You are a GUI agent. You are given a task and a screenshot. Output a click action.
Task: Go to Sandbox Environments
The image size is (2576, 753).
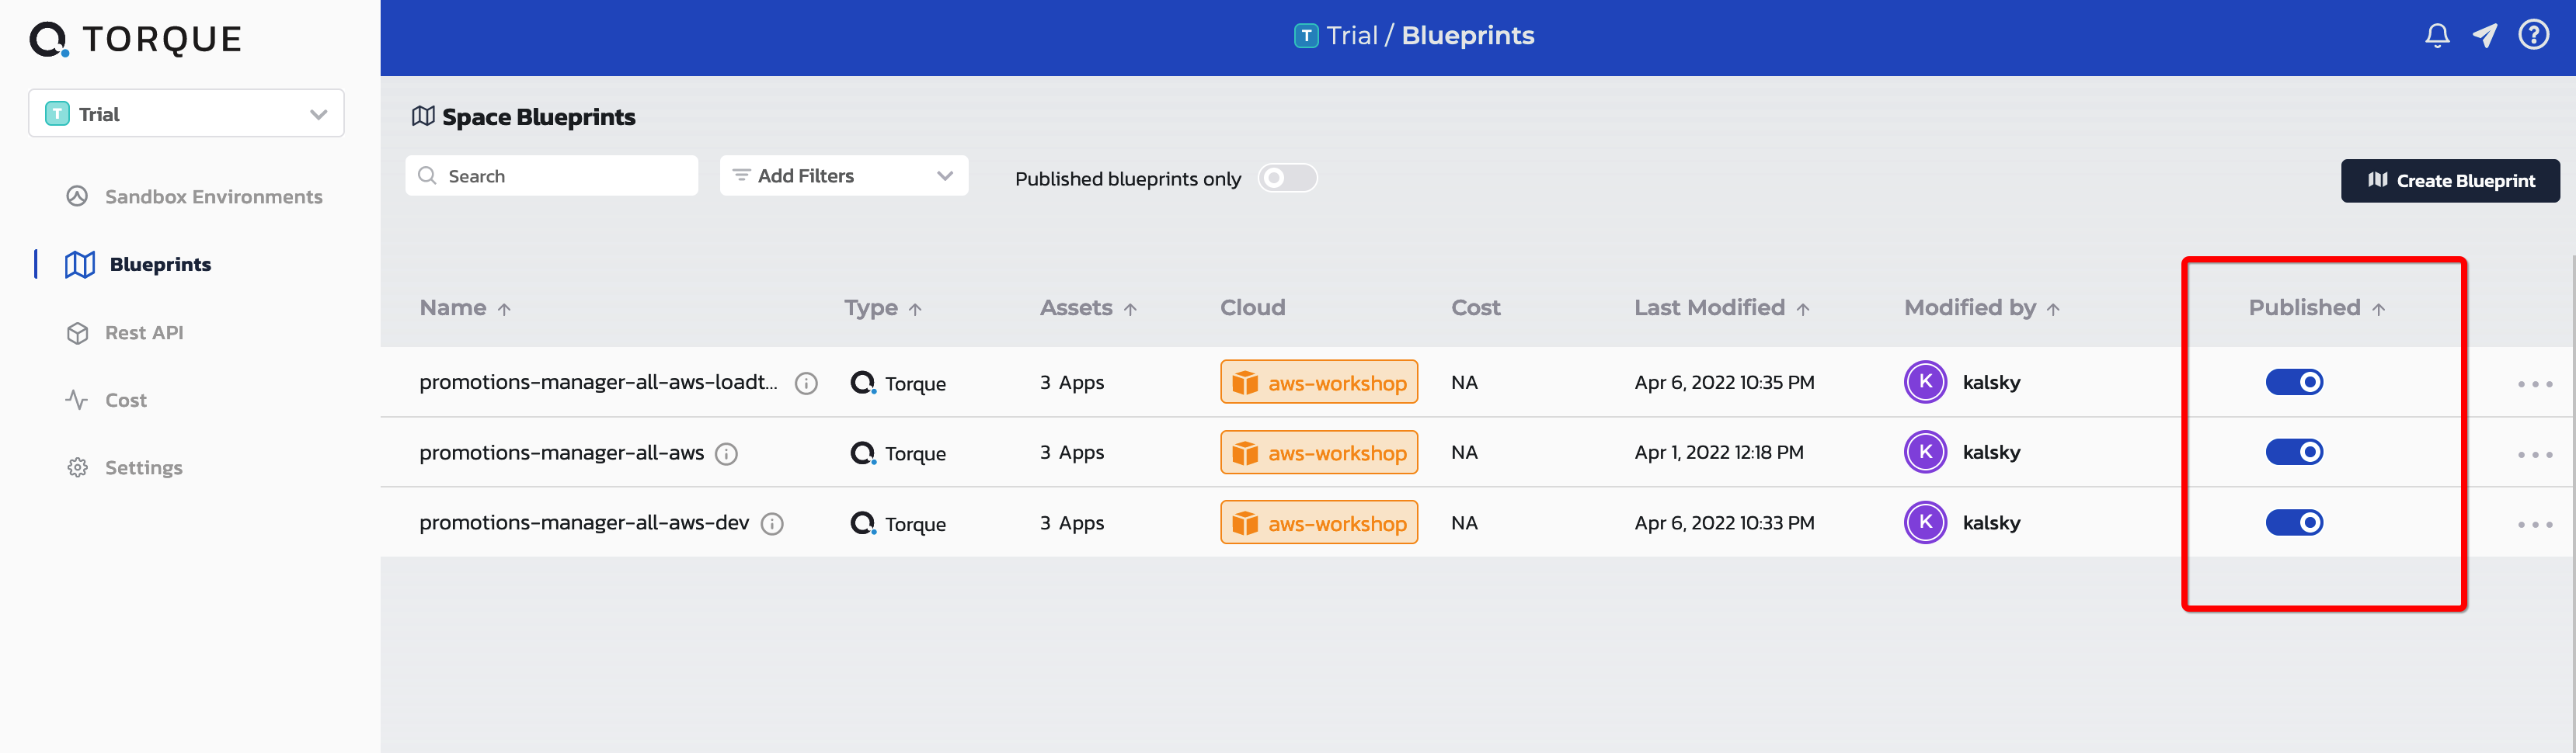[x=194, y=196]
